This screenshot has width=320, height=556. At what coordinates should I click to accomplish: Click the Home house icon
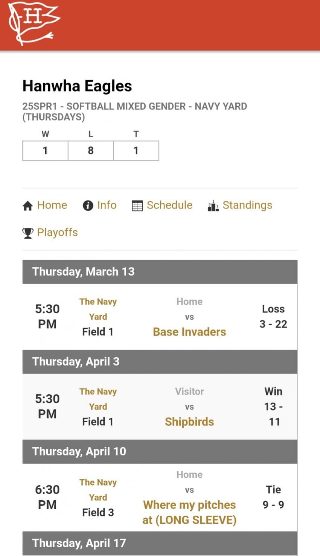pyautogui.click(x=28, y=206)
